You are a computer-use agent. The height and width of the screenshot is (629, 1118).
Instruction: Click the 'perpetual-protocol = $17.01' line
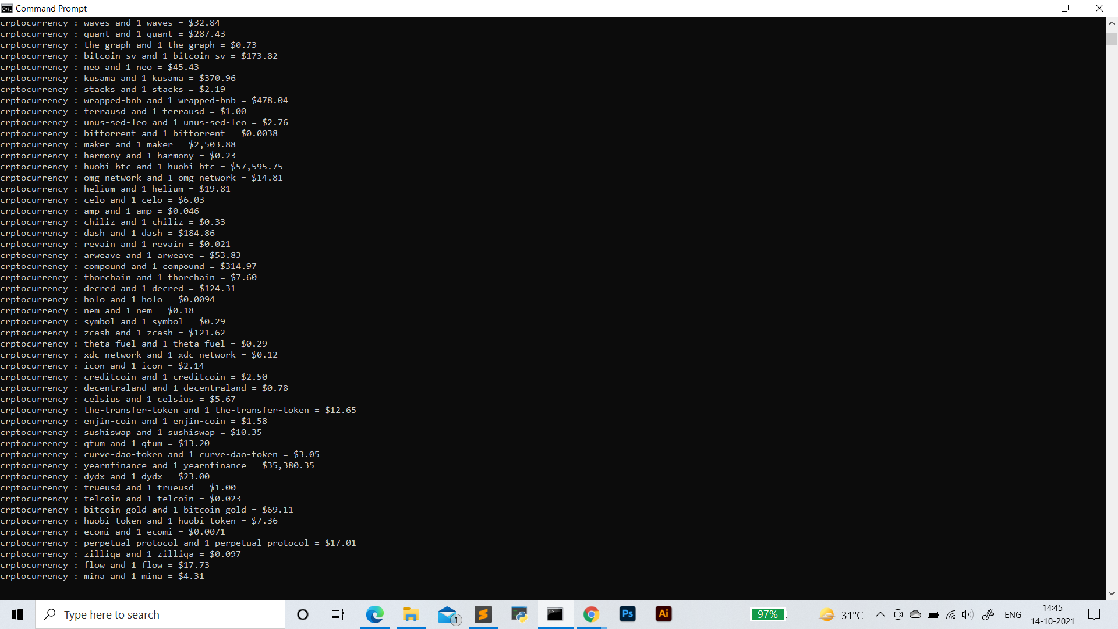pyautogui.click(x=178, y=543)
